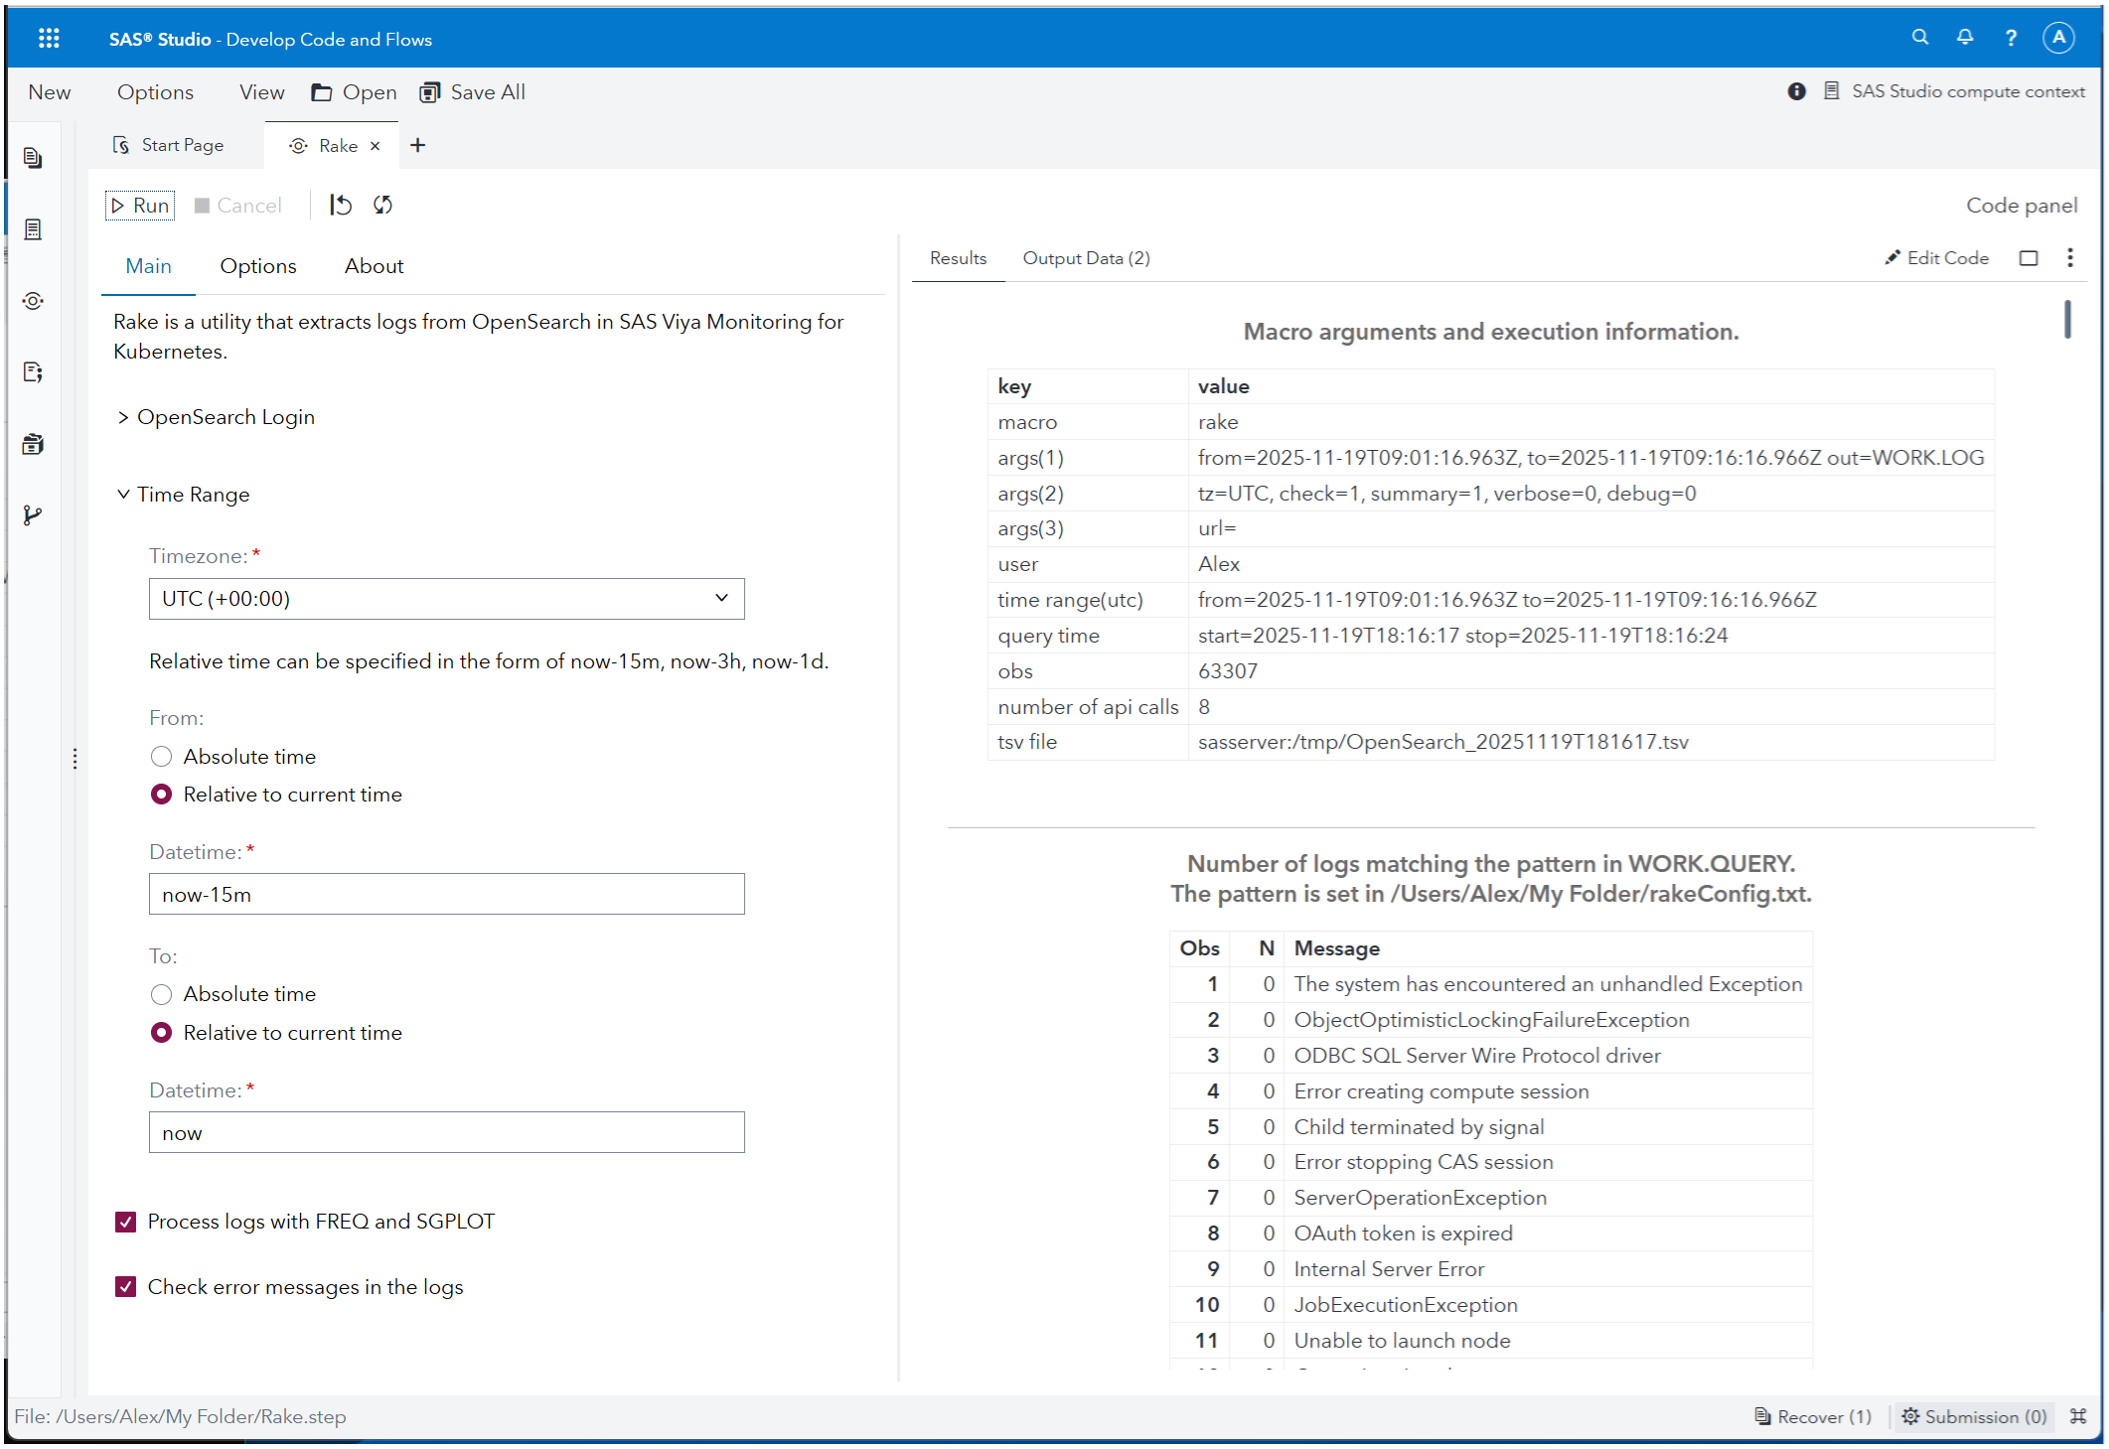Open the user profile avatar
The height and width of the screenshot is (1449, 2109).
(x=2058, y=38)
